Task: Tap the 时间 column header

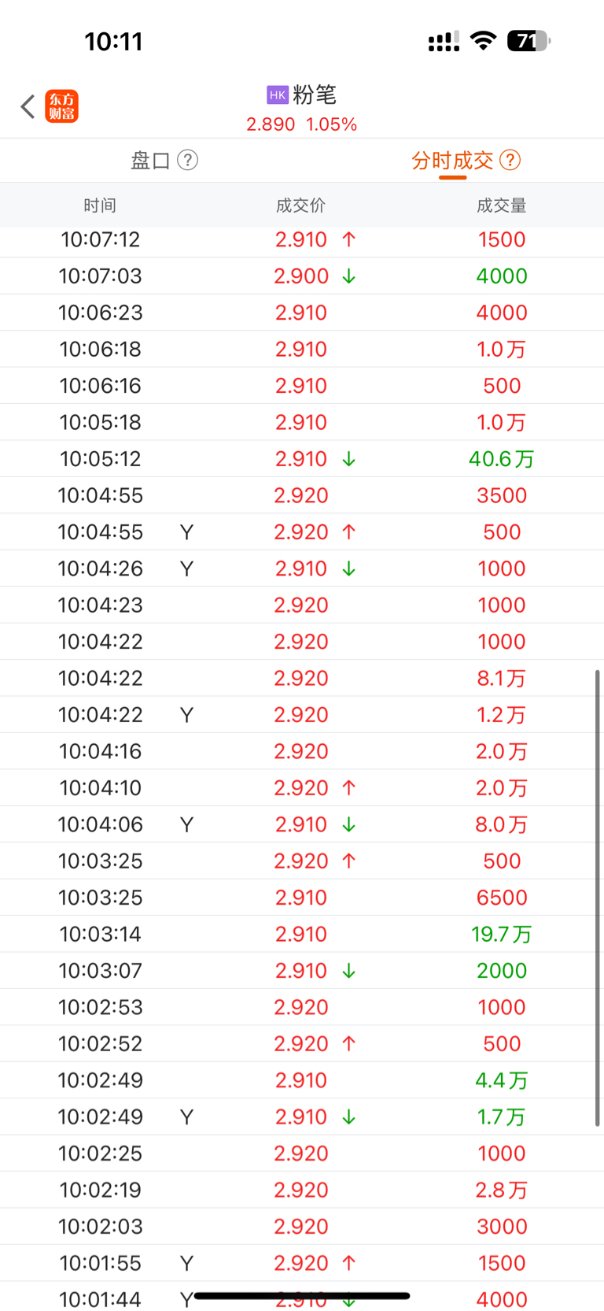Action: [100, 206]
